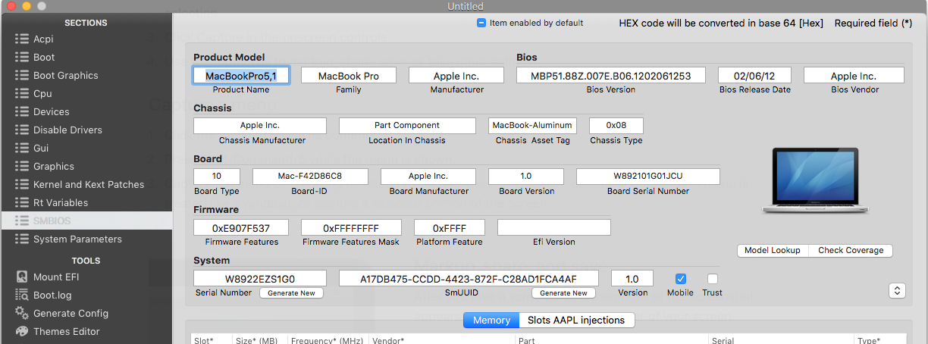Switch to the Memory tab
928x344 pixels.
click(x=491, y=320)
